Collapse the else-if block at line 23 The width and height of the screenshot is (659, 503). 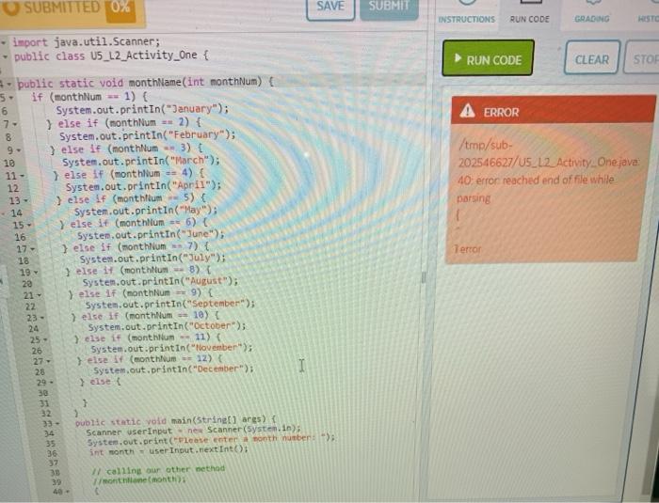pos(42,318)
